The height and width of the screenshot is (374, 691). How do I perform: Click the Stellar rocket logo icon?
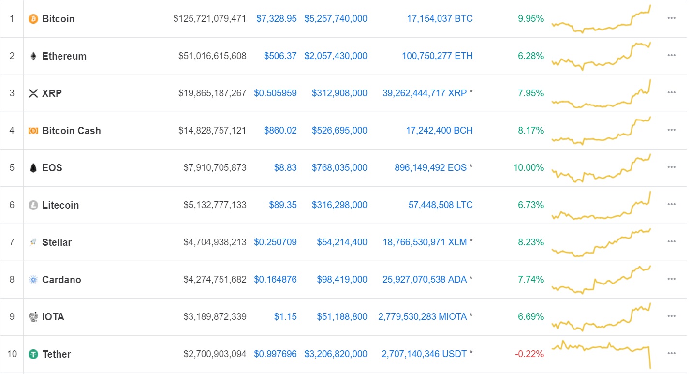click(x=33, y=242)
